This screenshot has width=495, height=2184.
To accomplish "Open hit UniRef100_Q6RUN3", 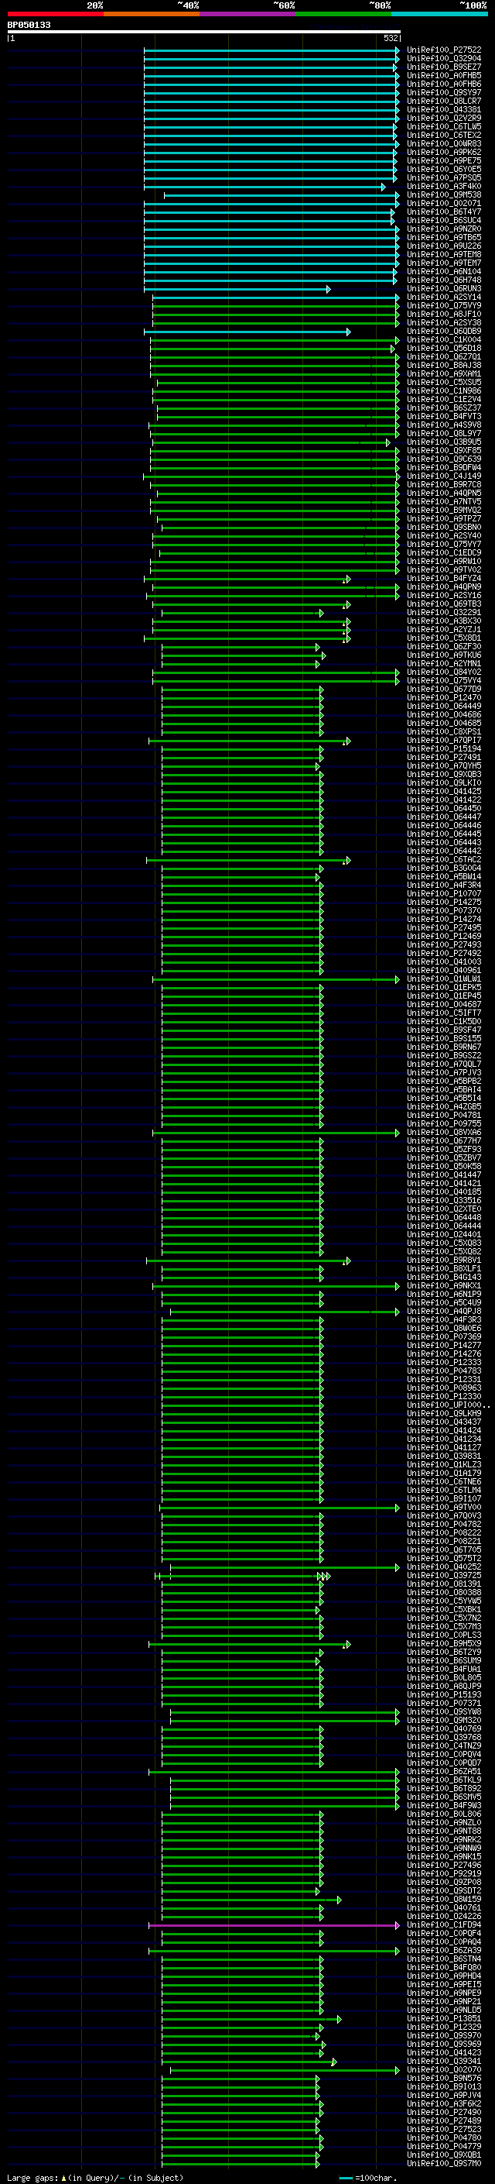I will click(443, 289).
